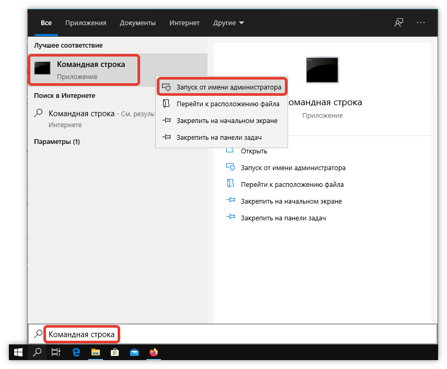
Task: Choose Запуск от имени администратора in context menu
Action: click(x=228, y=87)
